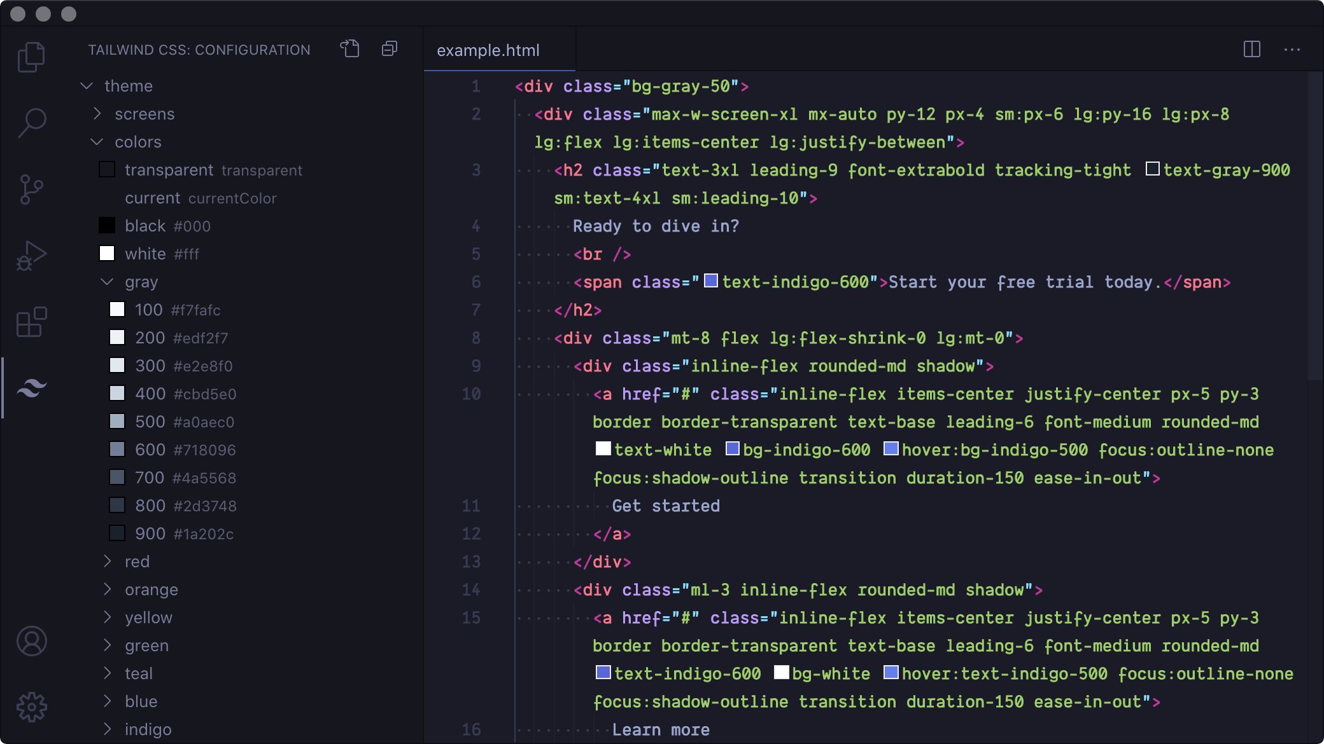
Task: Click the bg-indigo-600 color decorator
Action: [733, 448]
